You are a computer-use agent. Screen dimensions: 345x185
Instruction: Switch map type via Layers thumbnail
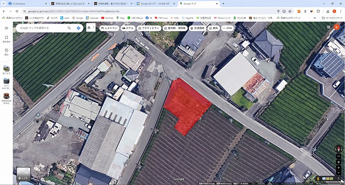24,174
